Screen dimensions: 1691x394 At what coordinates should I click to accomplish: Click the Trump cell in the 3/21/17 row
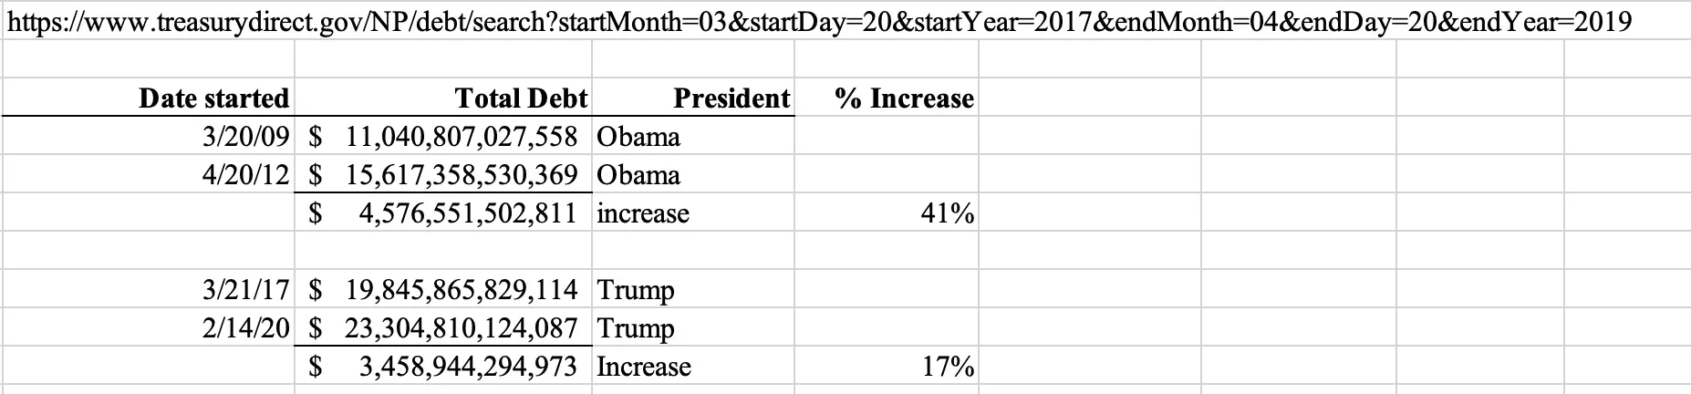click(x=636, y=290)
